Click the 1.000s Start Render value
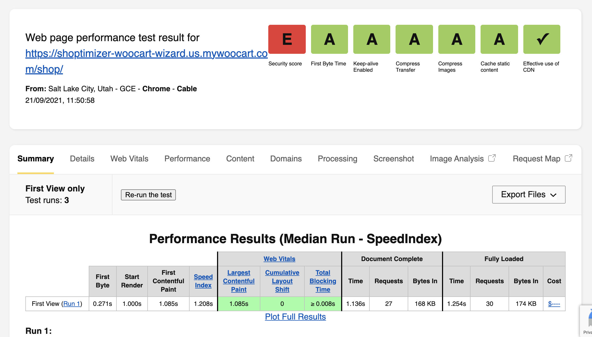This screenshot has height=337, width=592. pyautogui.click(x=132, y=304)
